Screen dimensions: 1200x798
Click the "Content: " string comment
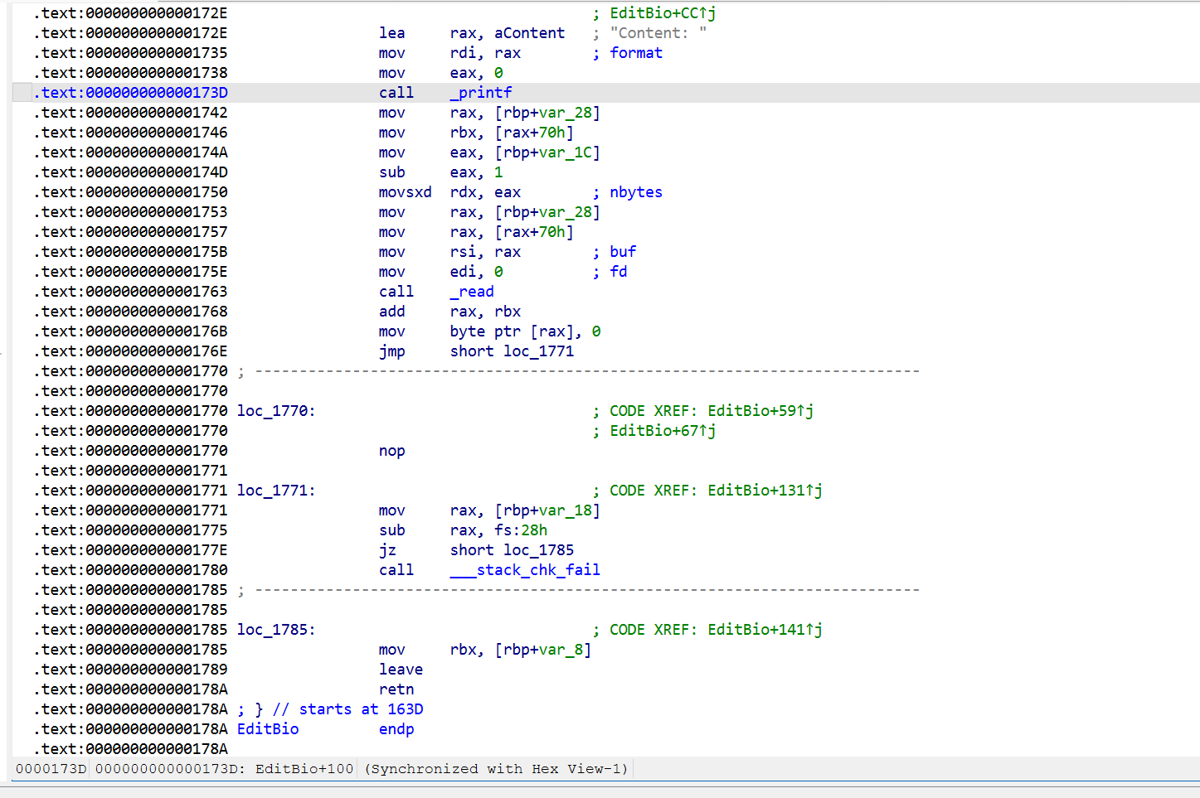coord(658,33)
